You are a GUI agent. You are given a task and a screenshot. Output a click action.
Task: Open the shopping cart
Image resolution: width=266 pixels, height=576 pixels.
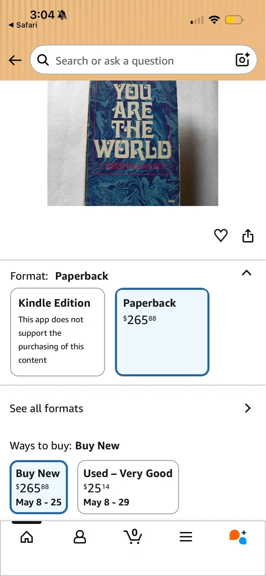tap(133, 536)
